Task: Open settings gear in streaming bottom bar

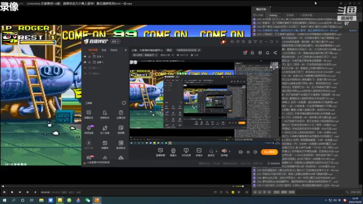Action: [255, 152]
